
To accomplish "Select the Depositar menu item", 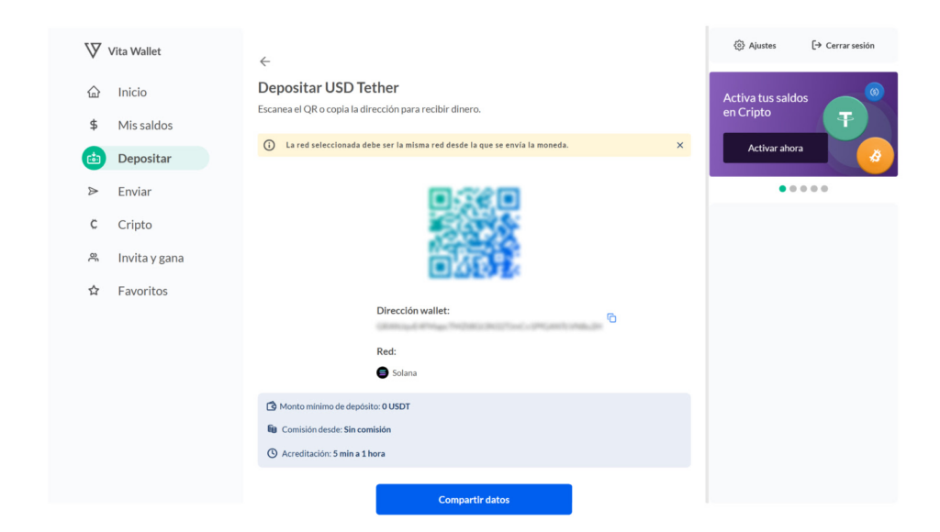I will [144, 159].
